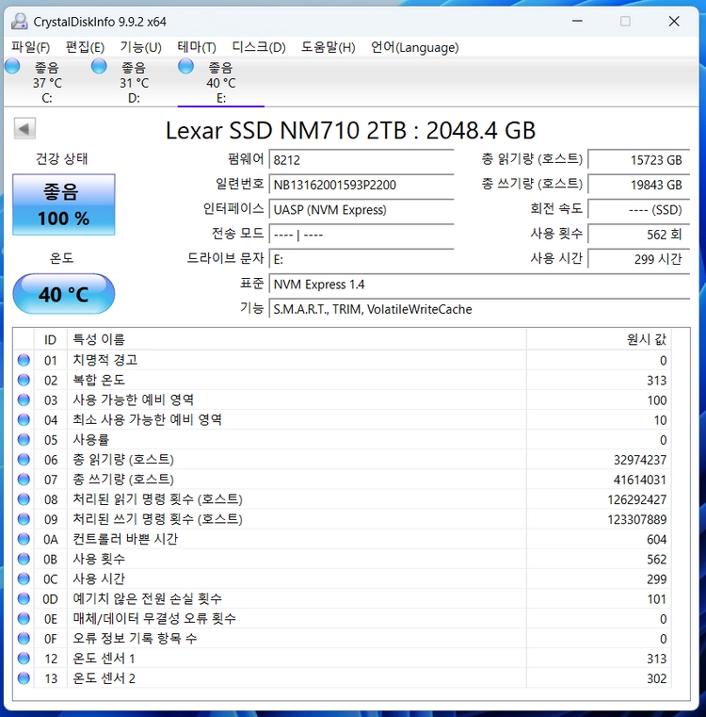Click status orb for 0A 컨트롤러 바쁜 시간
Image resolution: width=706 pixels, height=717 pixels.
(24, 539)
